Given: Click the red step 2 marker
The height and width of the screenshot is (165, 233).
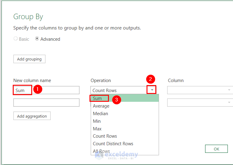Looking at the screenshot, I should point(150,80).
